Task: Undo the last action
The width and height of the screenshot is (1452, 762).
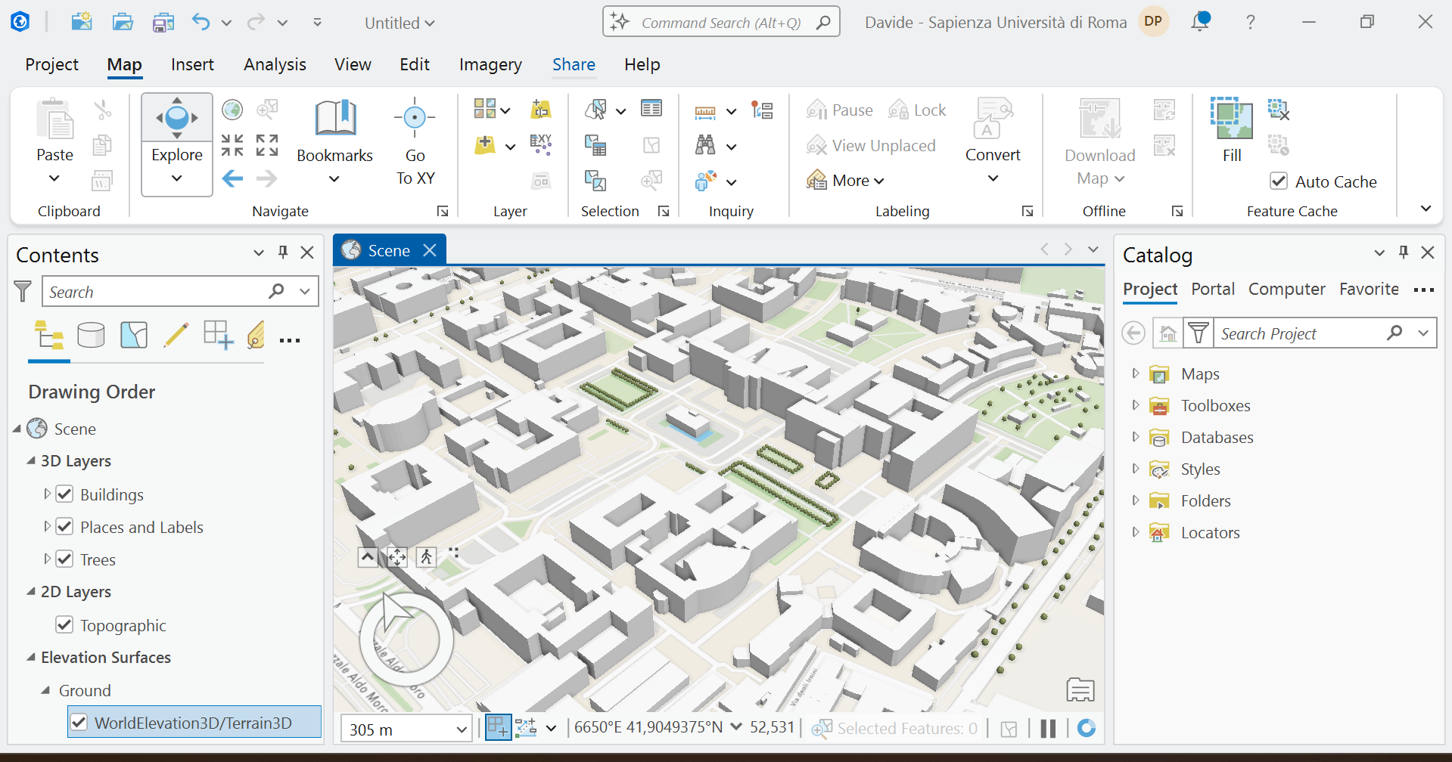Action: point(201,22)
